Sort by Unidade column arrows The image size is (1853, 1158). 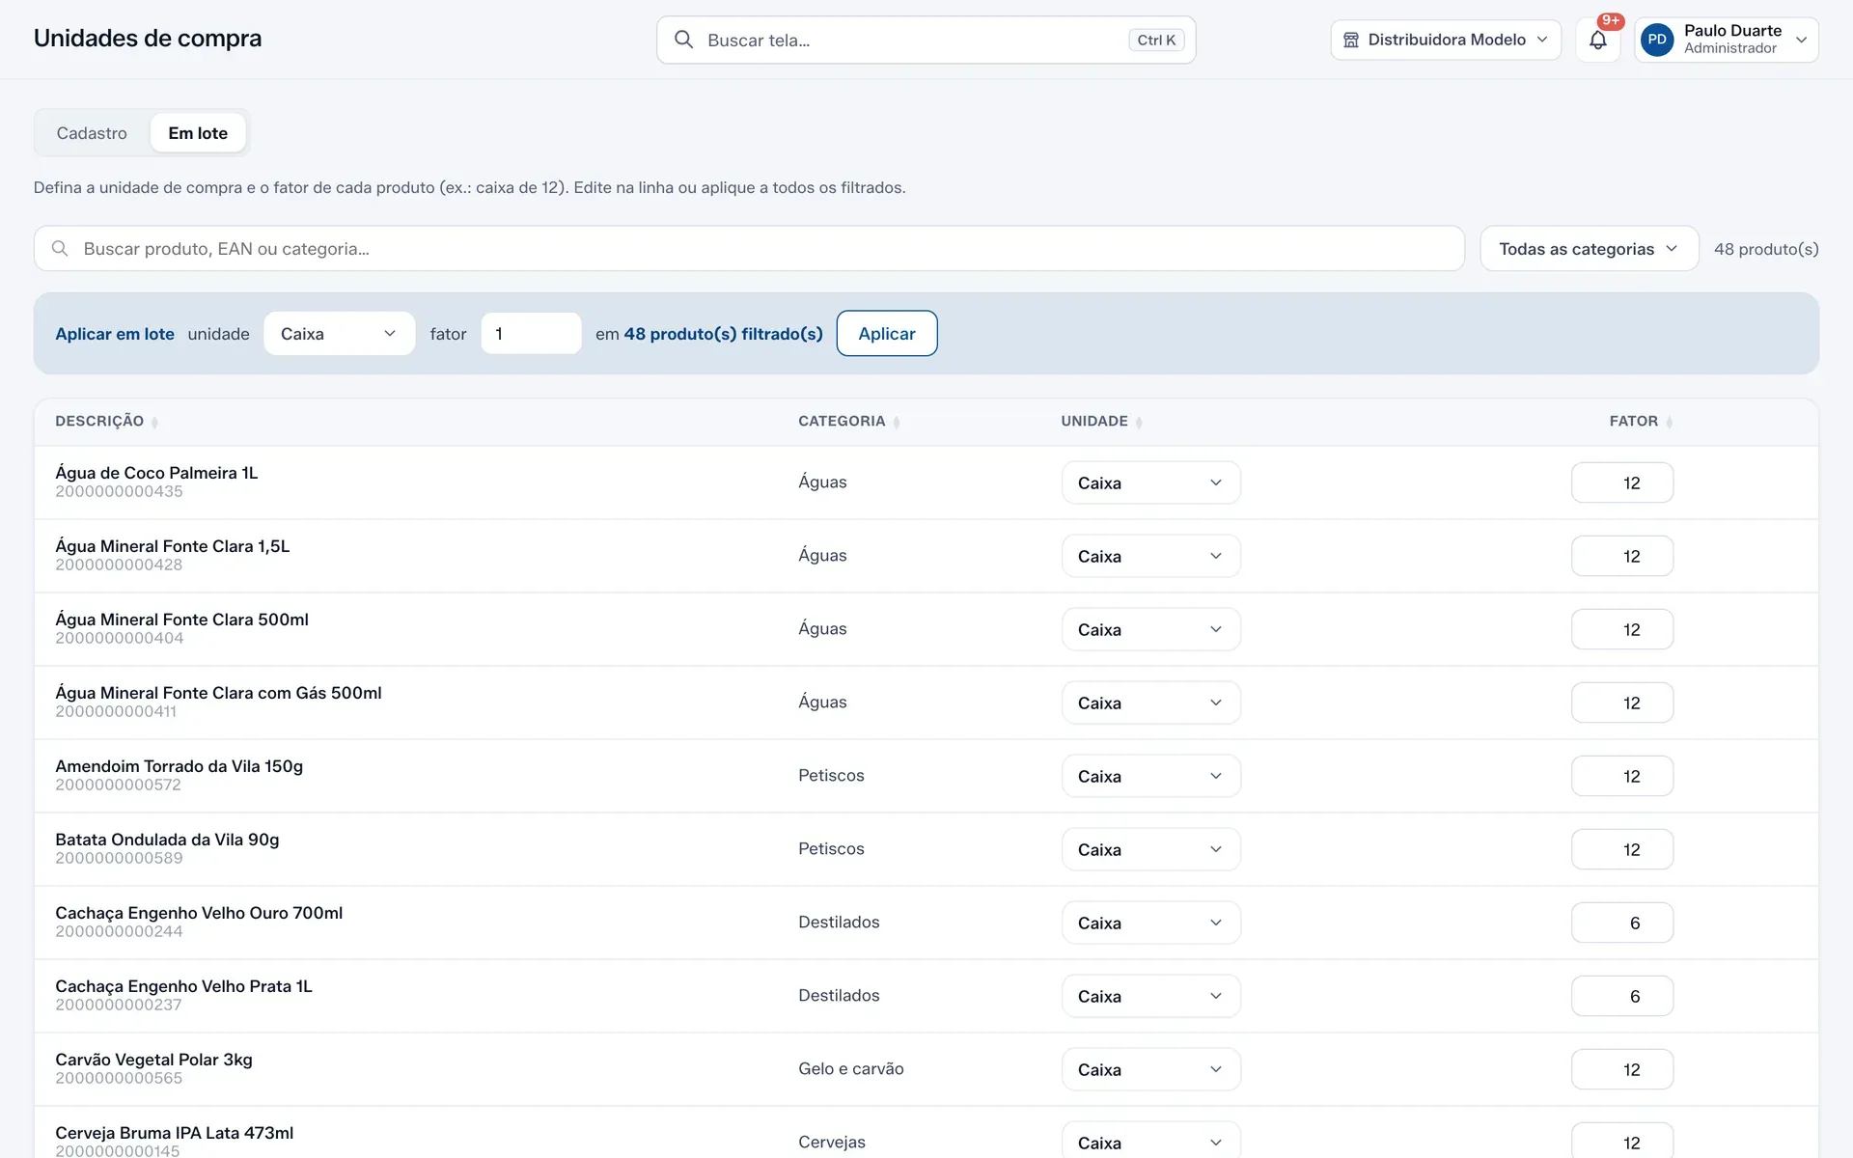pos(1139,422)
